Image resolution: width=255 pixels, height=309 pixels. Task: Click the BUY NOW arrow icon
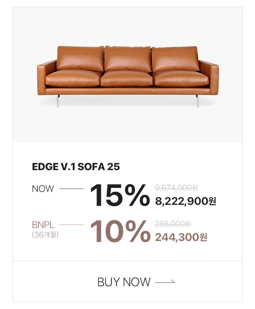click(x=165, y=282)
